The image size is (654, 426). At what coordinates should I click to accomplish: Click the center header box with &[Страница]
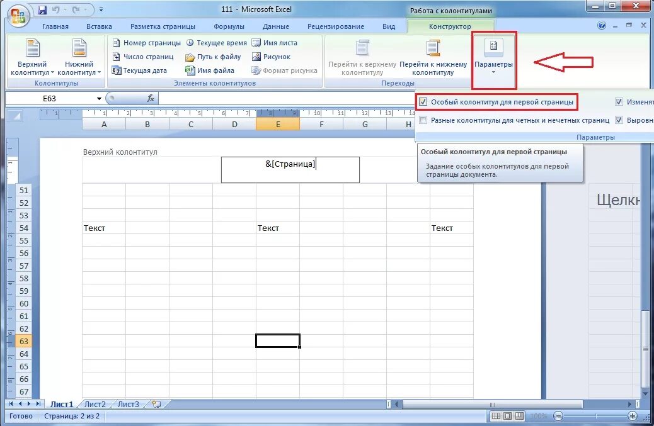(x=290, y=170)
